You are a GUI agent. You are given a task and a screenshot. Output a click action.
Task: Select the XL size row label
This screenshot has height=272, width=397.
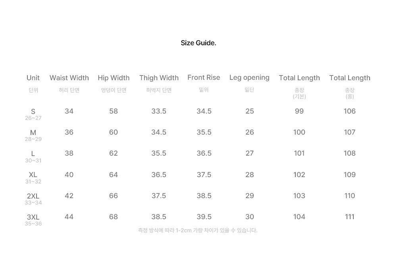point(33,174)
